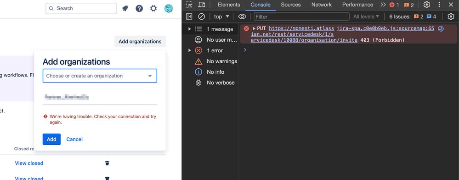Switch to the Elements tab
Image resolution: width=459 pixels, height=180 pixels.
229,5
